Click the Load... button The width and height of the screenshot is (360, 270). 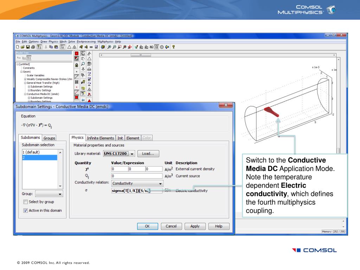tap(148, 154)
